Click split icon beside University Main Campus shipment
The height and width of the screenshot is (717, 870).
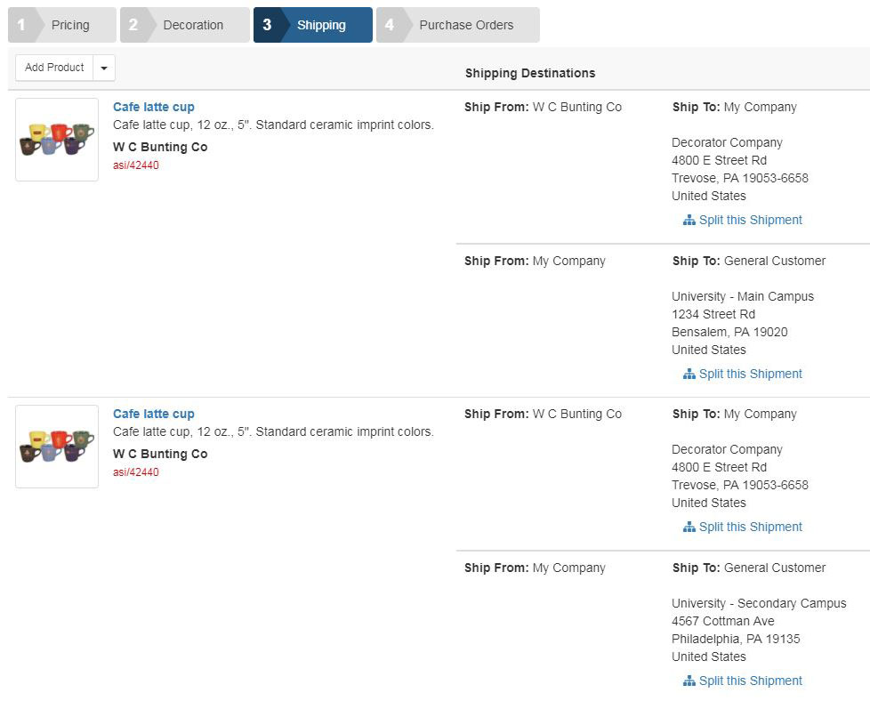coord(689,374)
